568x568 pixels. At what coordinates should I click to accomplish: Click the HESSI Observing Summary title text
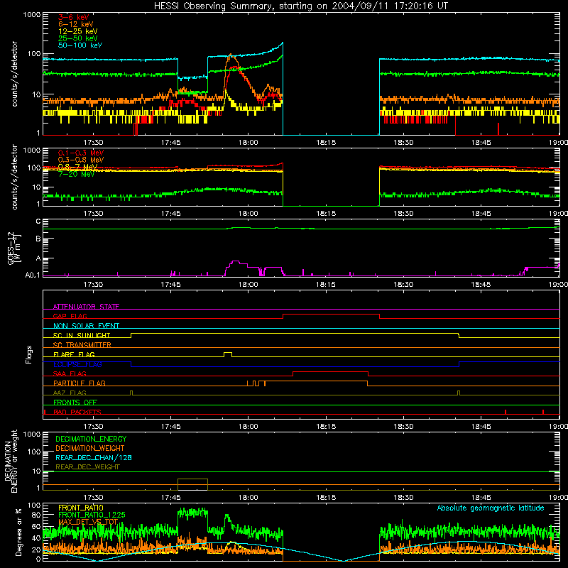(301, 6)
